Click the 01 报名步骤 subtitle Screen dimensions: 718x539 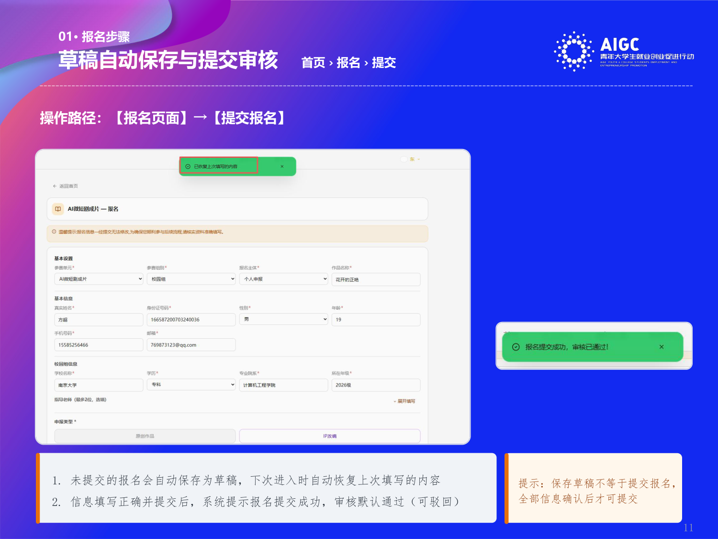94,36
